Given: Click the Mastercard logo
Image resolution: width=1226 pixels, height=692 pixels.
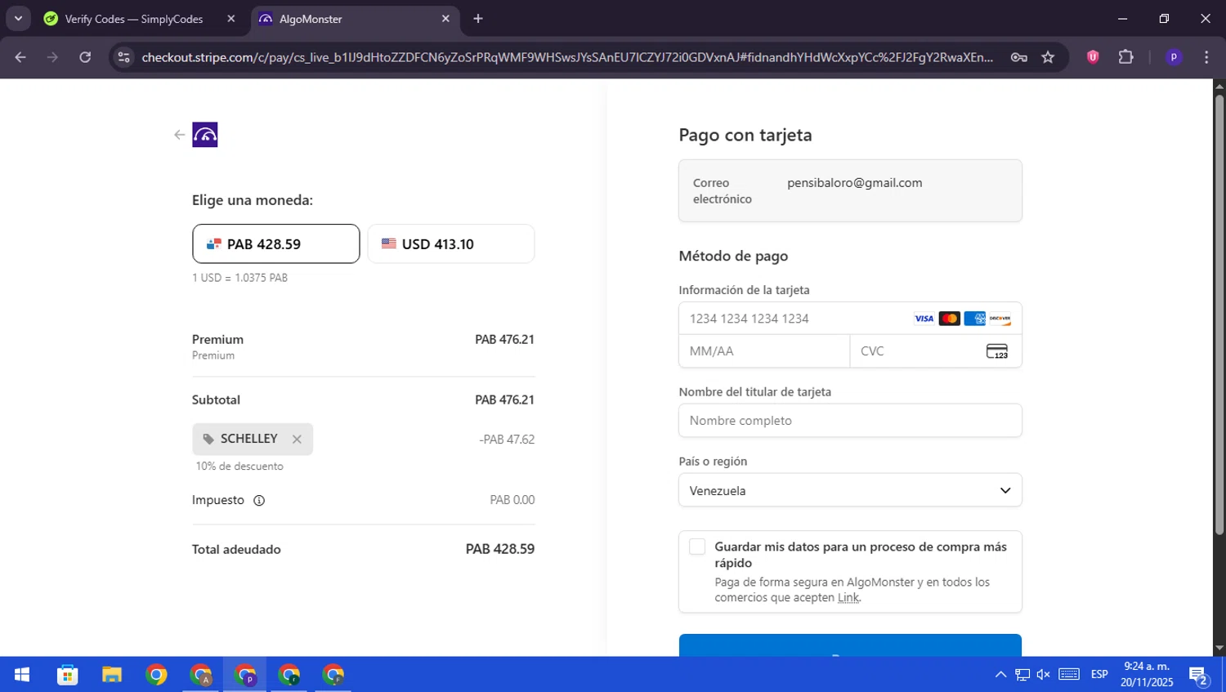Looking at the screenshot, I should [x=949, y=319].
